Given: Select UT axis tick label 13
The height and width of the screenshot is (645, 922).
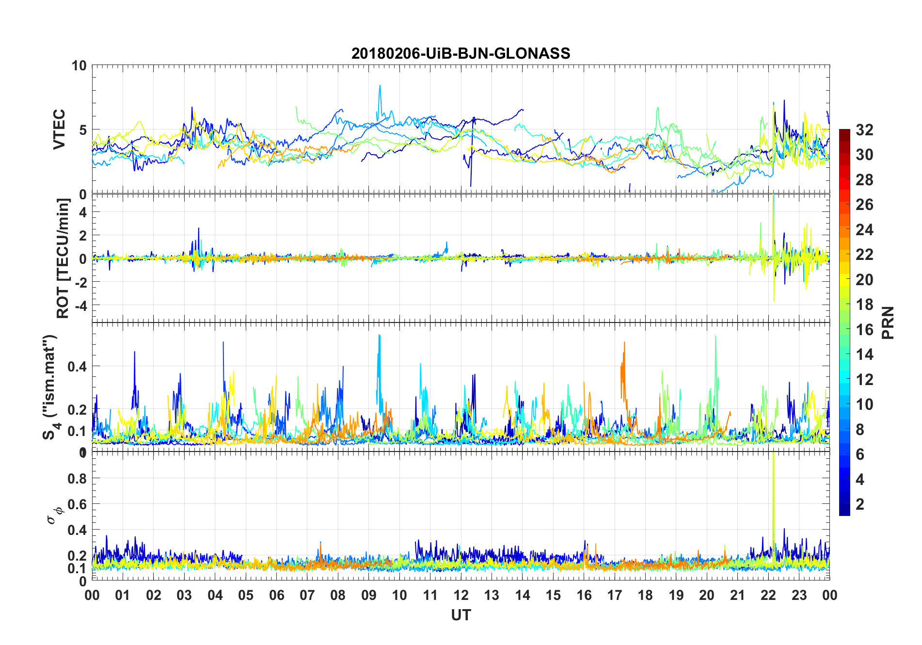Looking at the screenshot, I should (x=492, y=595).
